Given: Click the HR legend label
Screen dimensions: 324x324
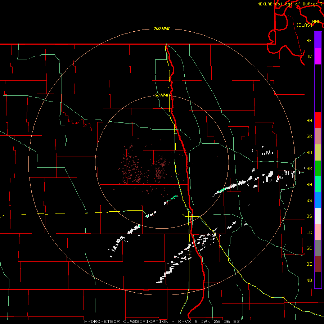Looking at the screenshot, I should 309,168.
